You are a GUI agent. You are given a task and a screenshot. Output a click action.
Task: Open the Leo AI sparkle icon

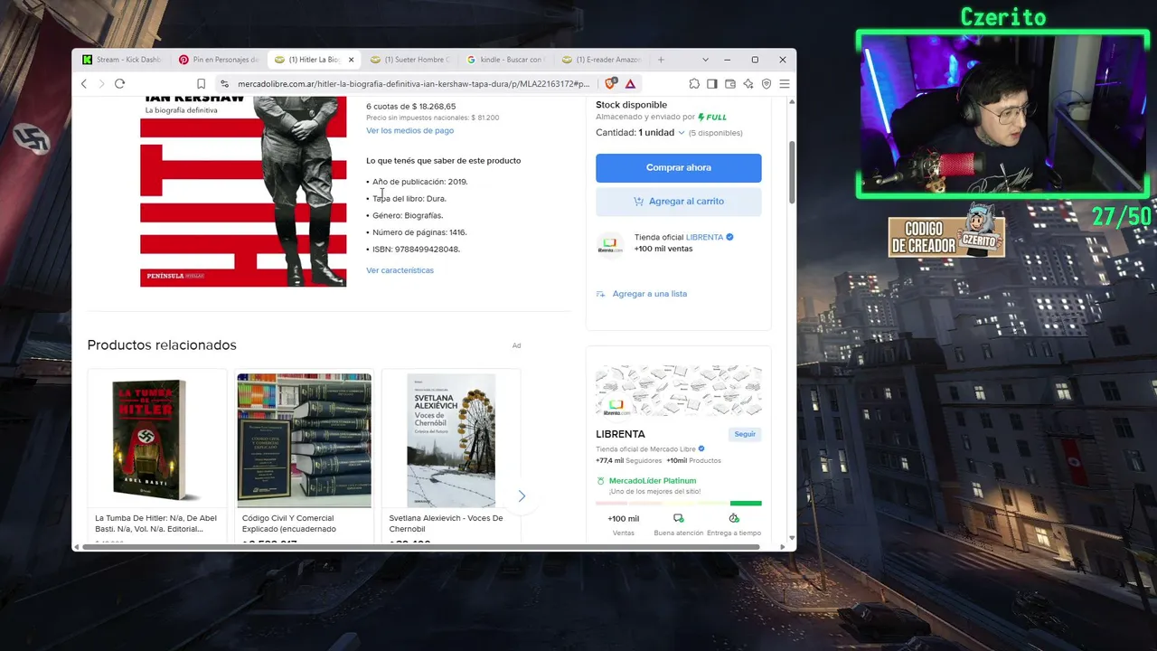click(748, 84)
